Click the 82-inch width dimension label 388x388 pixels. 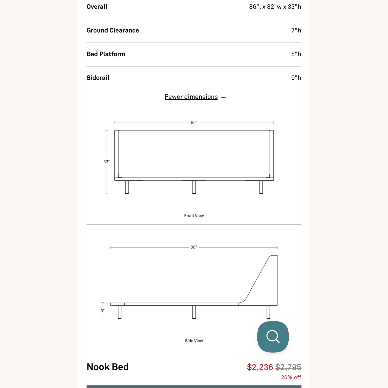[194, 122]
